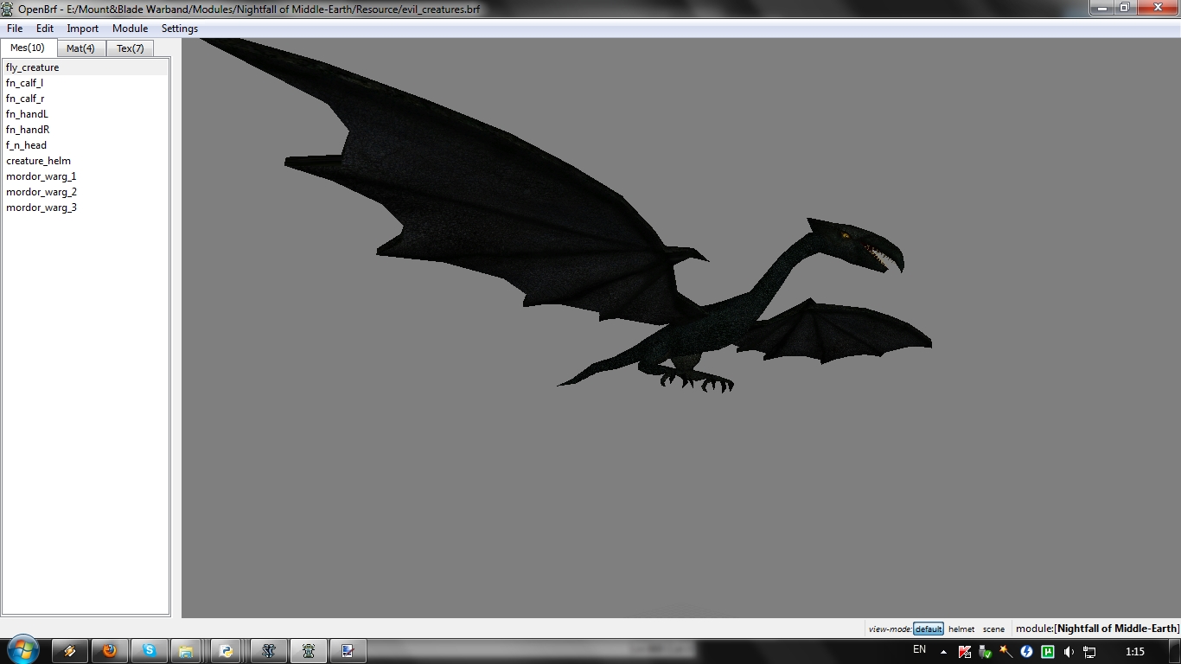Open uTorrent from the system tray

pos(1048,651)
